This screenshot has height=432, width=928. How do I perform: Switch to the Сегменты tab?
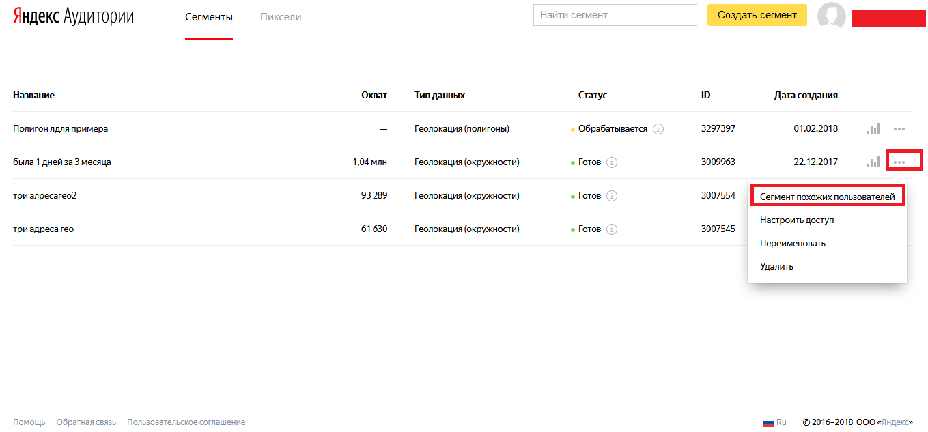pos(209,16)
